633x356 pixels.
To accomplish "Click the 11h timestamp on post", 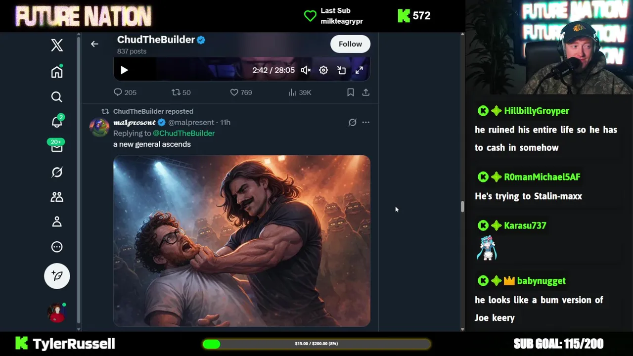I will pos(225,123).
